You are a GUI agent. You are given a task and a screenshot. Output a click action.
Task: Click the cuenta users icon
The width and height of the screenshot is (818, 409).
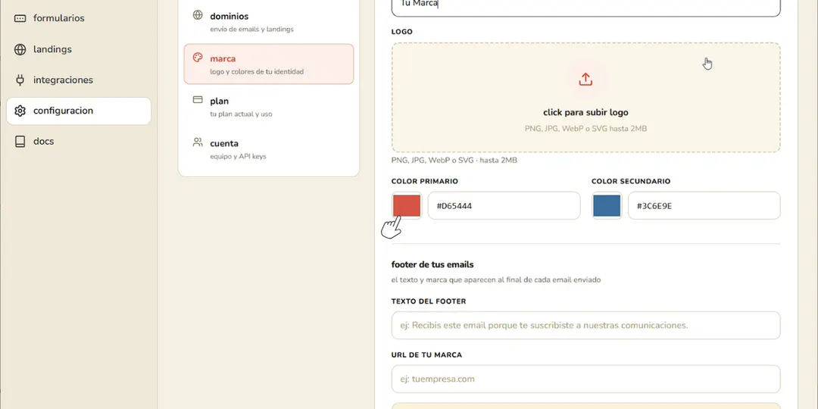198,142
